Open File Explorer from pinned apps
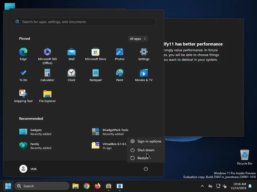The width and height of the screenshot is (257, 192). [47, 96]
